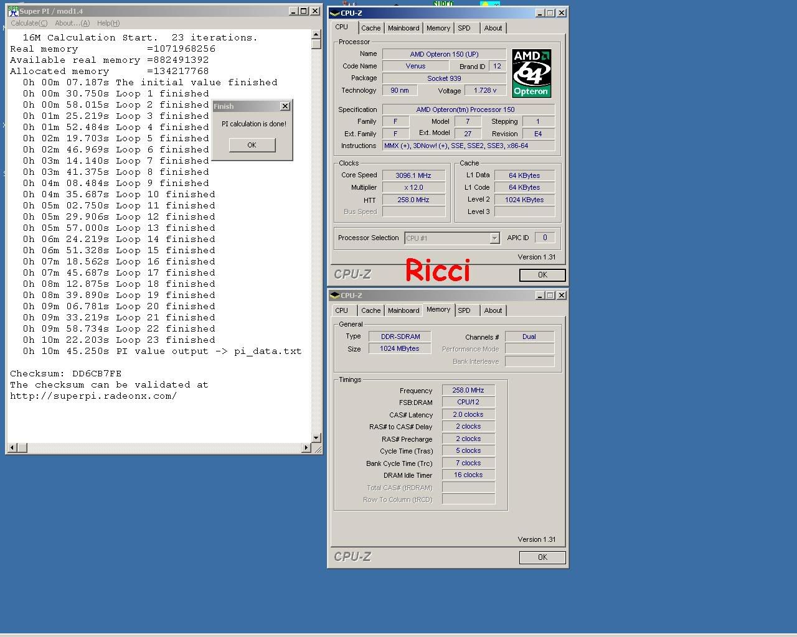Screen dimensions: 797x637
Task: Click the upper CPU-Z title bar chip icon
Action: [x=335, y=12]
